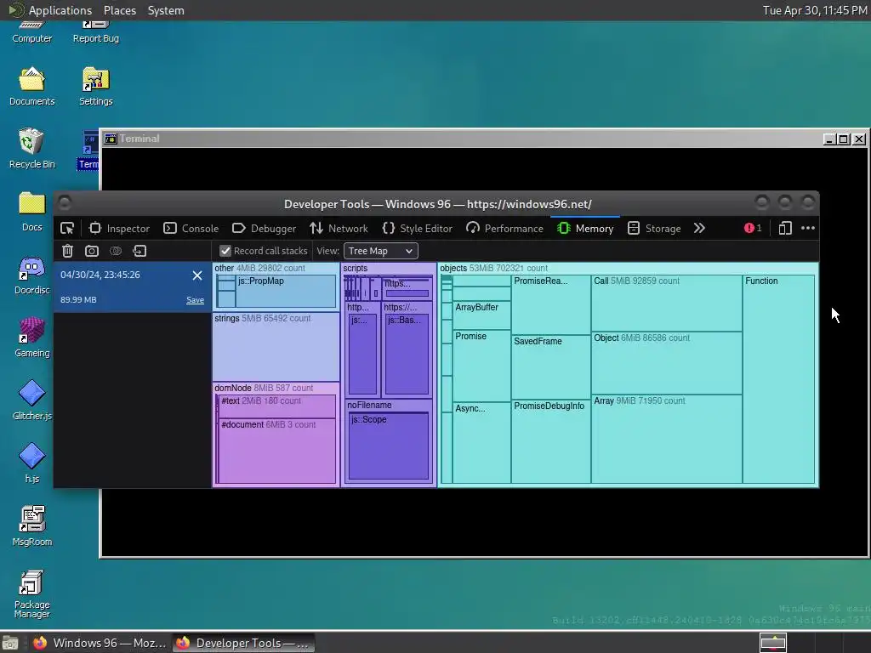
Task: Open the Package Manager icon
Action: pyautogui.click(x=31, y=593)
